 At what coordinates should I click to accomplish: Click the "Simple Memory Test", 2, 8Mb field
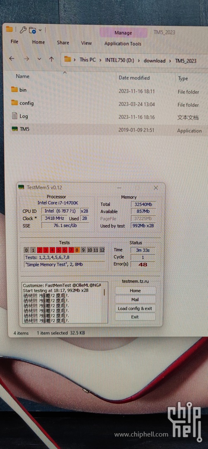tap(64, 264)
